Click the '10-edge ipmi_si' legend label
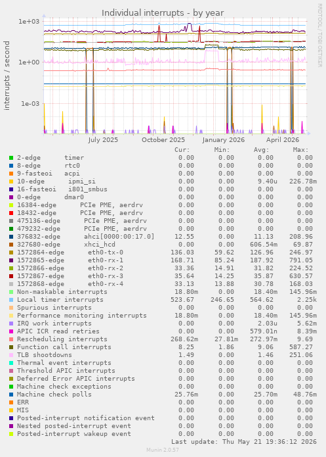326x457 pixels. [56, 181]
